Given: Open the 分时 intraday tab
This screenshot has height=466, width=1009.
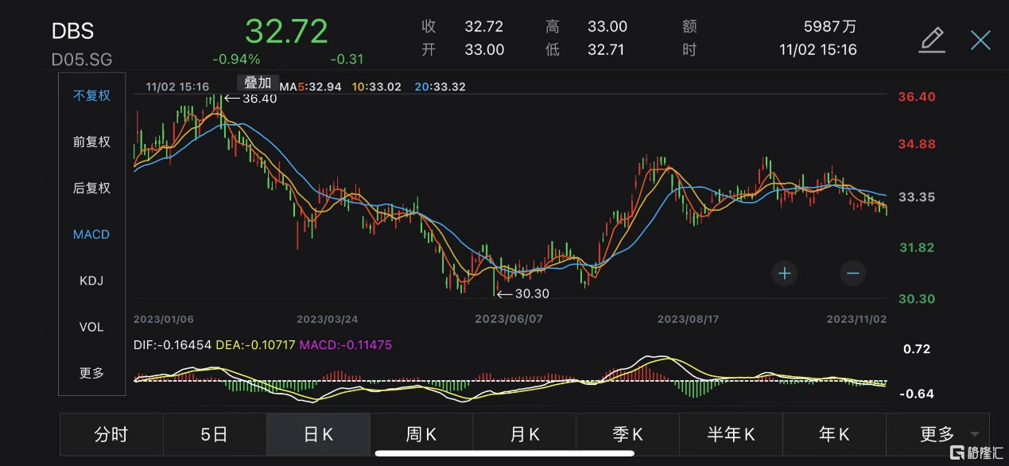Looking at the screenshot, I should click(x=111, y=434).
